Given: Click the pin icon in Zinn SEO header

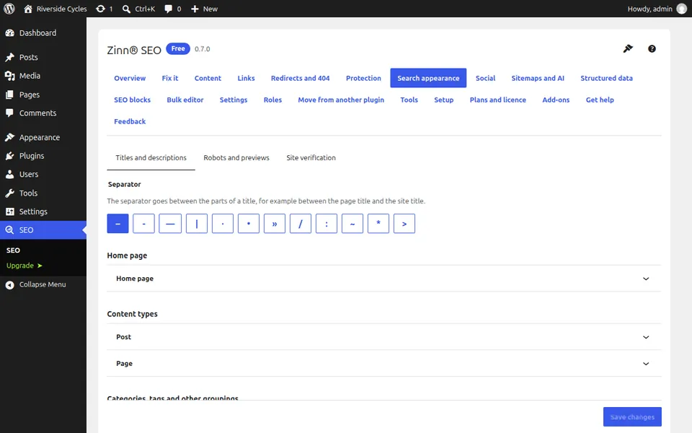Looking at the screenshot, I should tap(628, 48).
